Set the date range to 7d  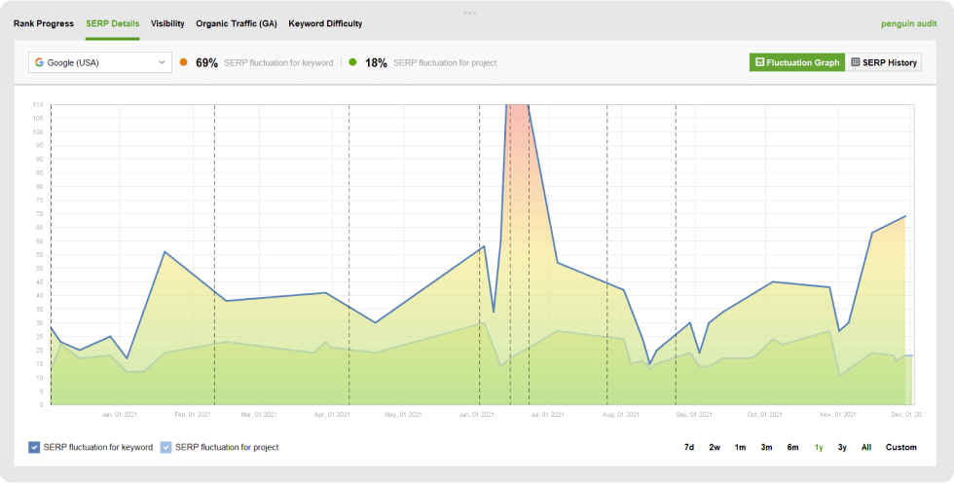(x=689, y=447)
